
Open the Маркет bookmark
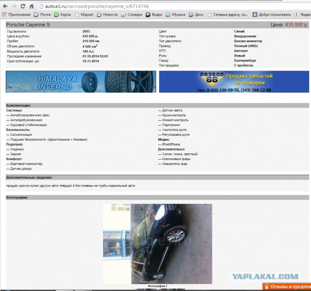point(84,15)
